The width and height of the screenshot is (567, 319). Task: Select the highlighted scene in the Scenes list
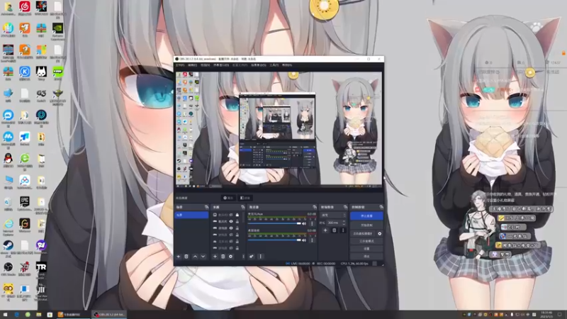tap(191, 216)
